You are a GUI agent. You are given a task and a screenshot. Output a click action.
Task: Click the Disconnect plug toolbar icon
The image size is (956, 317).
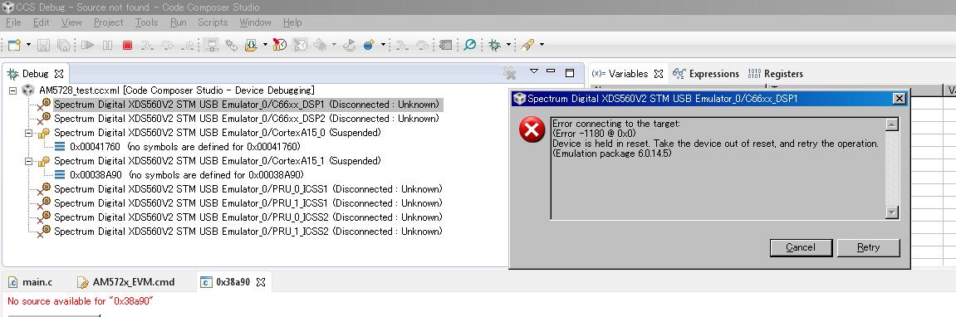pos(231,45)
